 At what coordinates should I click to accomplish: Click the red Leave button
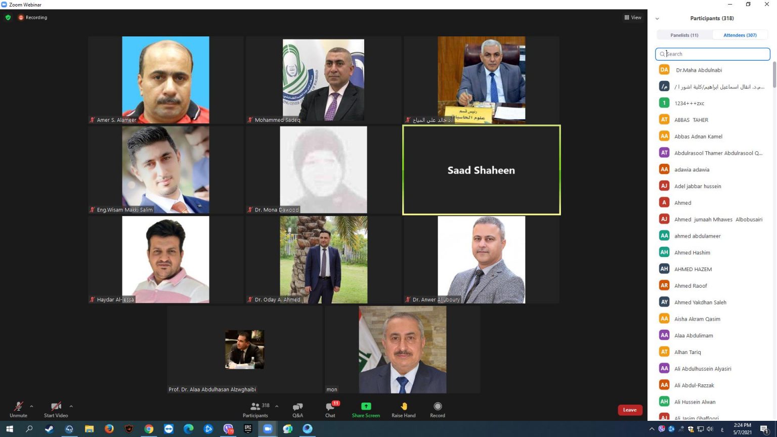(630, 410)
